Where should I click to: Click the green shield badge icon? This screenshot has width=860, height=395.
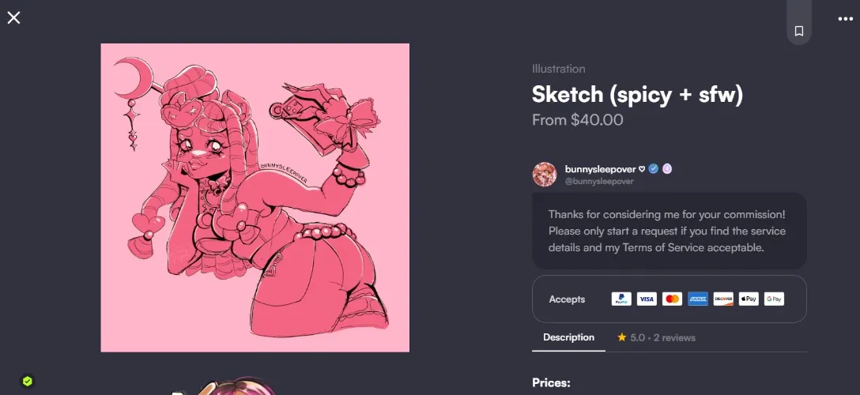coord(28,382)
